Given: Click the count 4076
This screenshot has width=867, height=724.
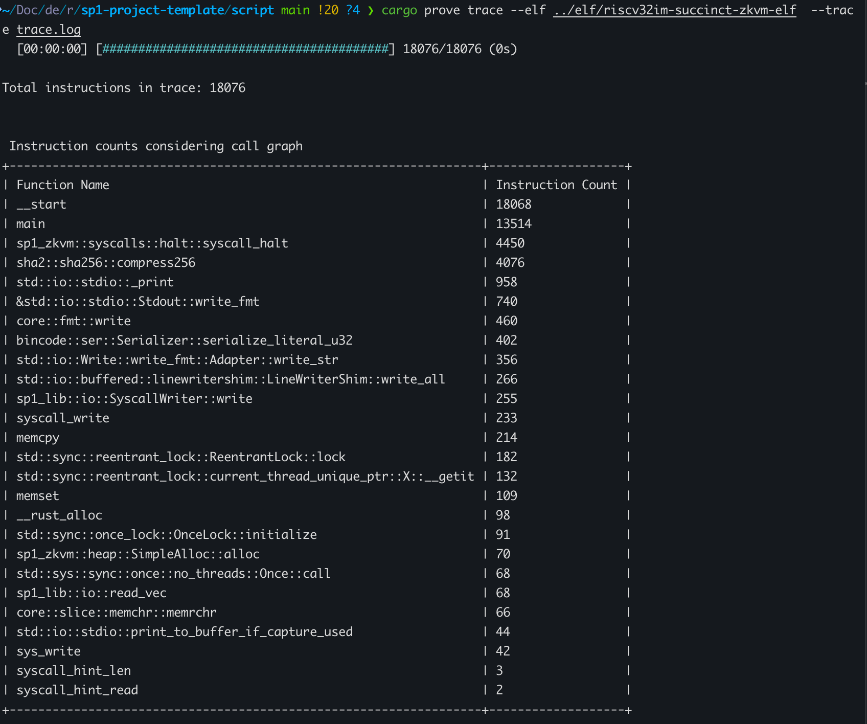Looking at the screenshot, I should click(510, 263).
